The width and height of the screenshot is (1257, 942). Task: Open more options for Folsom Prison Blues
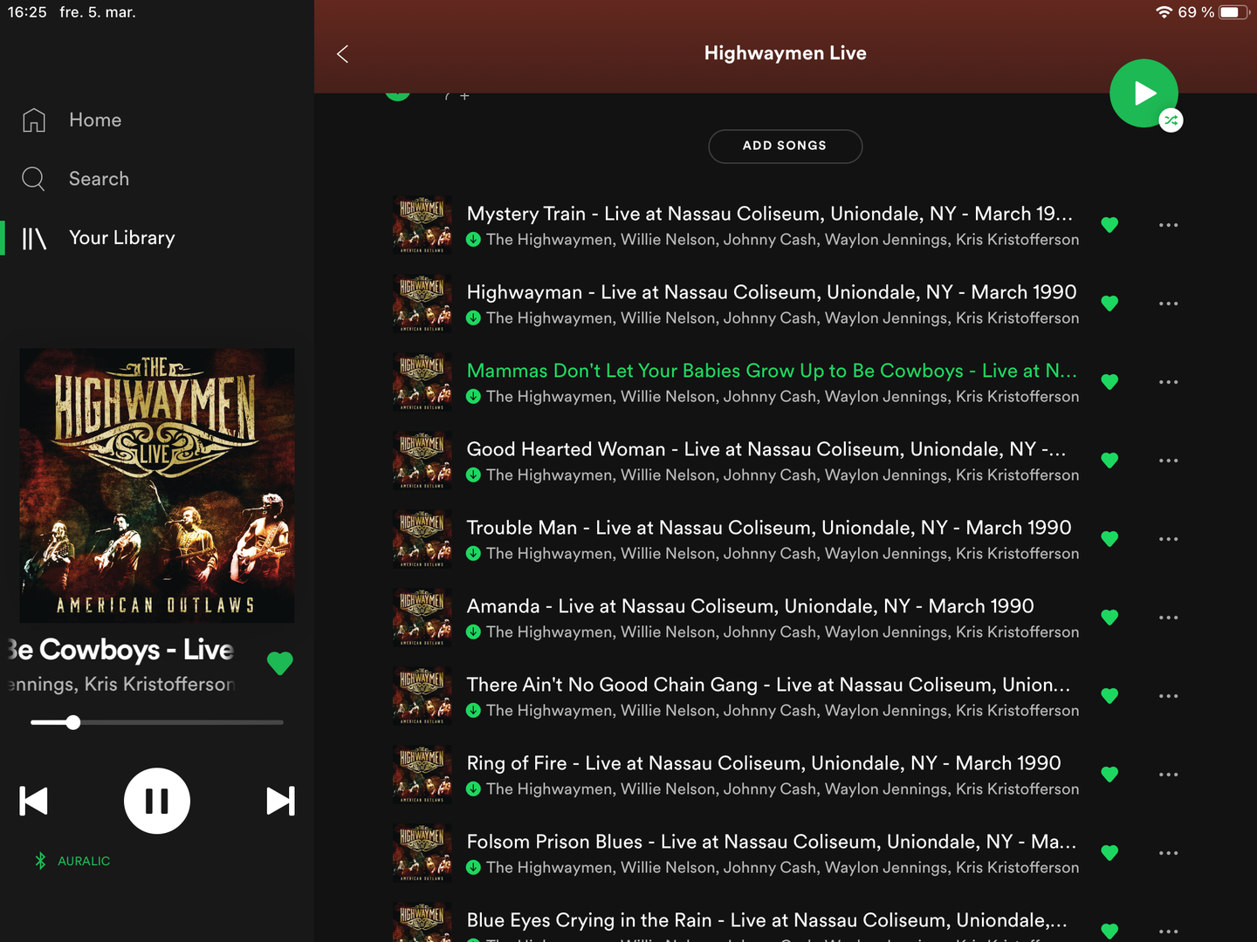[1168, 853]
